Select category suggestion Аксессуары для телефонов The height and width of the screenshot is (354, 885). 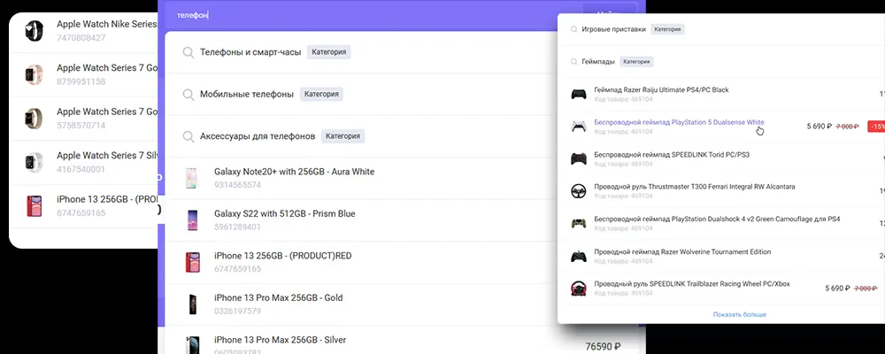(258, 136)
